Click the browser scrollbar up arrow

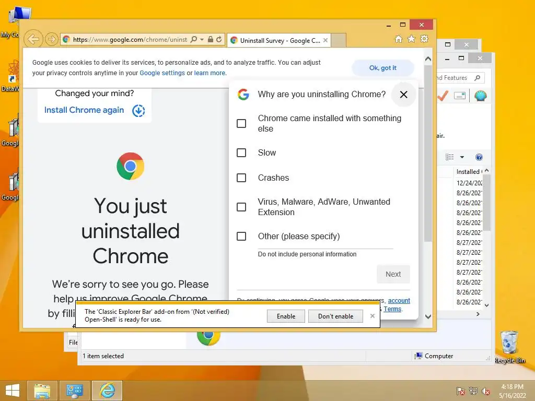pyautogui.click(x=428, y=59)
